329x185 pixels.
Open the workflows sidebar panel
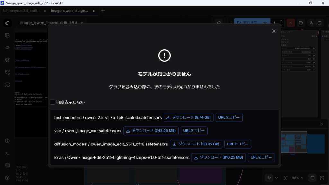click(x=7, y=72)
